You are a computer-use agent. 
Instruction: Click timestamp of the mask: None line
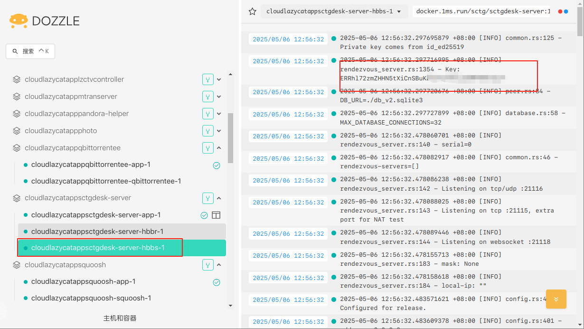pos(288,256)
